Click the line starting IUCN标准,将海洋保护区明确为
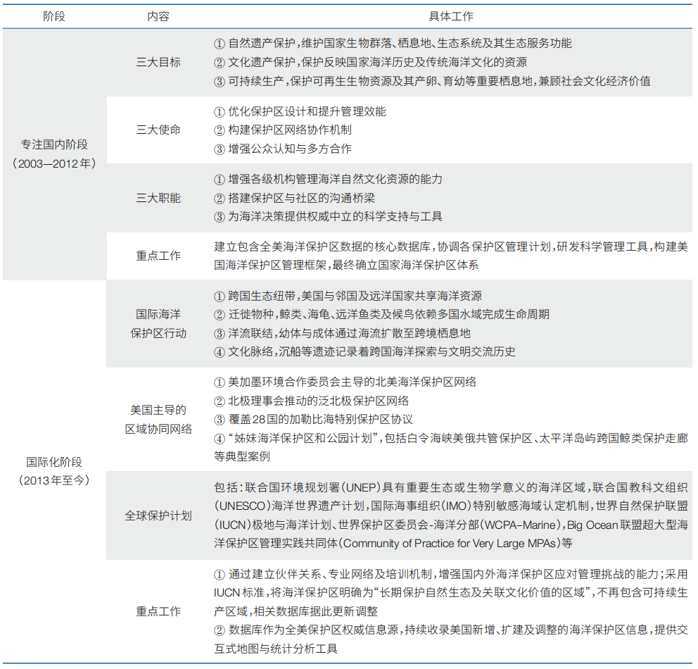 coord(451,593)
